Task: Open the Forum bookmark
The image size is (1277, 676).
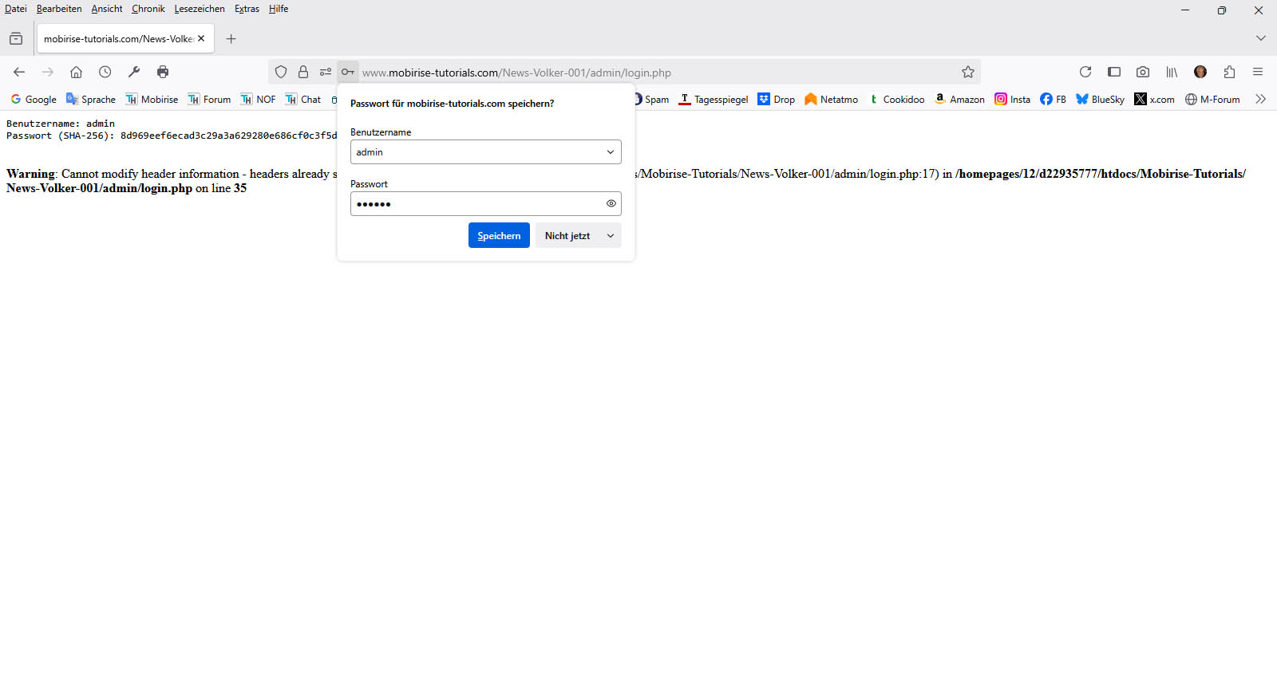Action: tap(209, 100)
